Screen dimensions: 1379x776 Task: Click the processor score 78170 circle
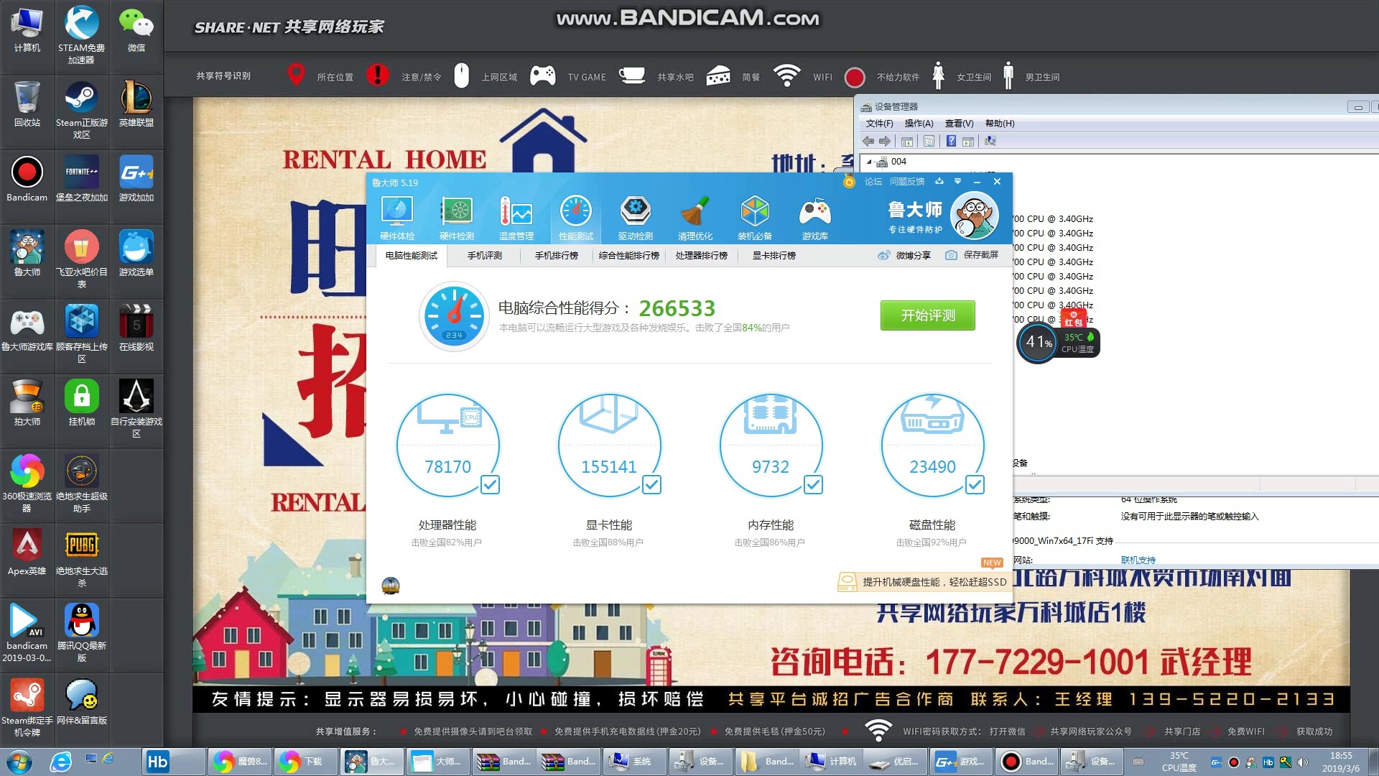coord(447,445)
